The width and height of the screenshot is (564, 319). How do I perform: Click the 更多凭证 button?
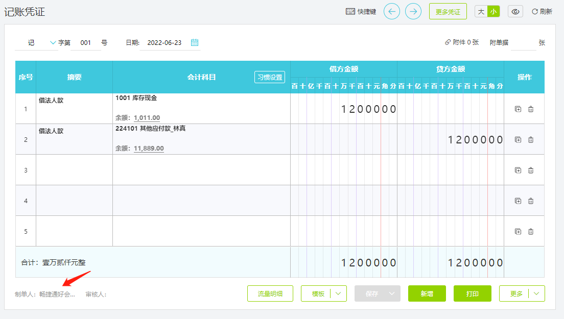coord(448,12)
